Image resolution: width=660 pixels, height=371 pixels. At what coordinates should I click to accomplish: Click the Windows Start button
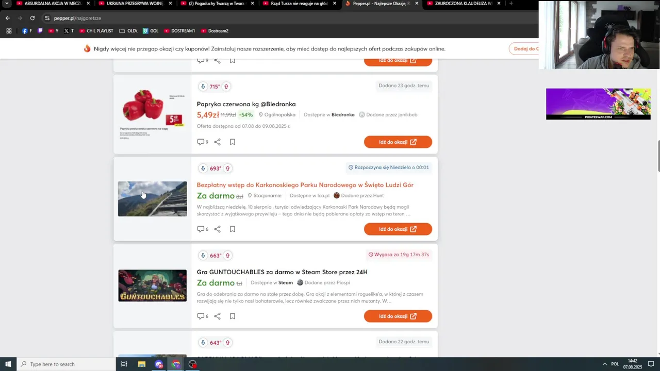tap(8, 364)
